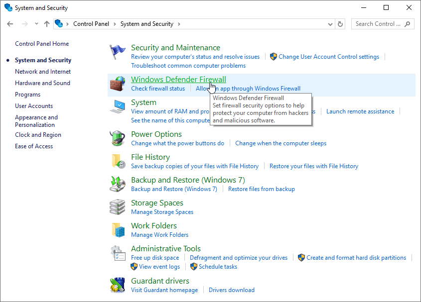Click Manage Storage Spaces link
This screenshot has height=302, width=421.
click(x=162, y=212)
